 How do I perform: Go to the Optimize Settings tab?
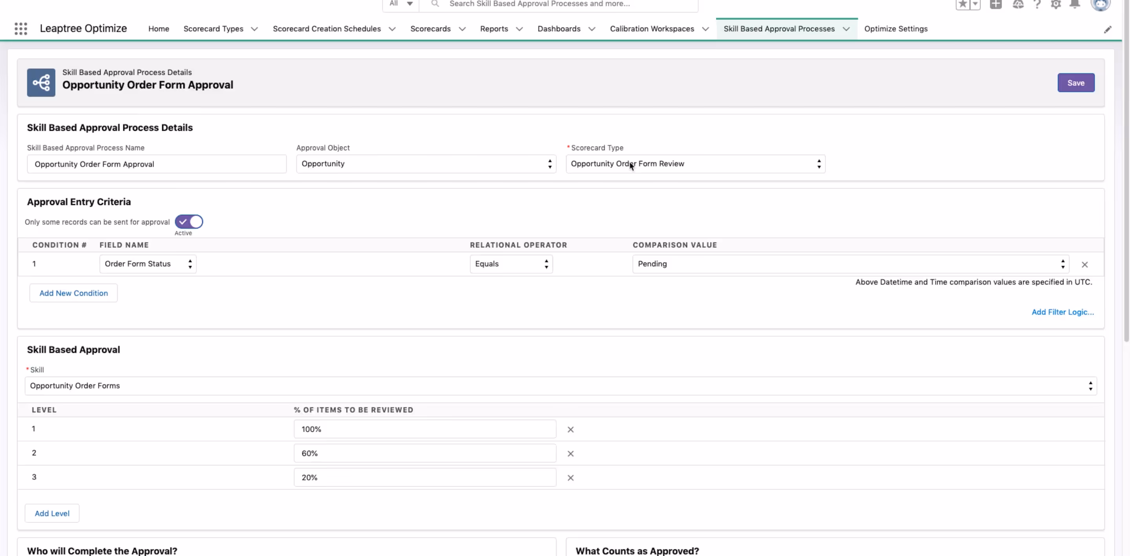pos(895,29)
